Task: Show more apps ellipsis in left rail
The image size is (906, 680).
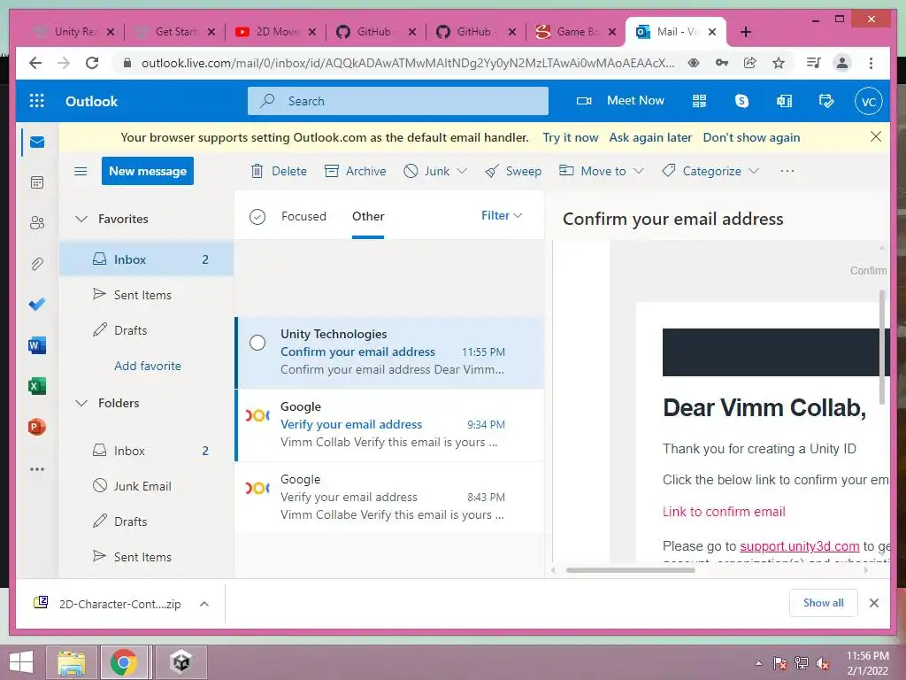Action: (37, 469)
